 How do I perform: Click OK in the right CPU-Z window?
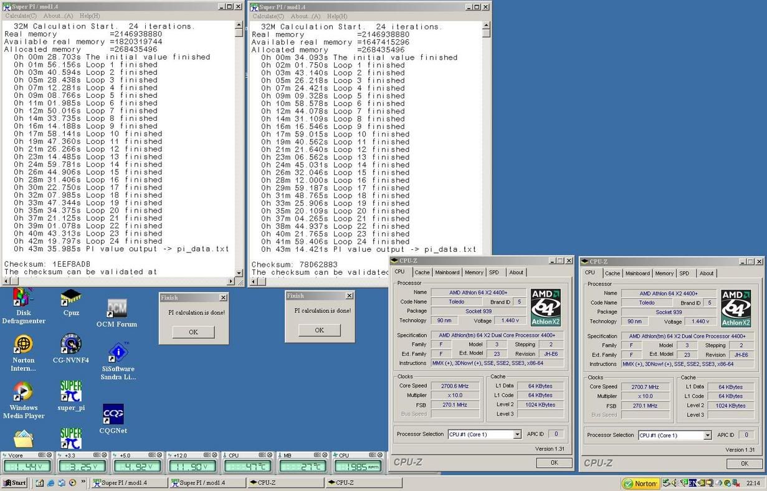pos(744,463)
